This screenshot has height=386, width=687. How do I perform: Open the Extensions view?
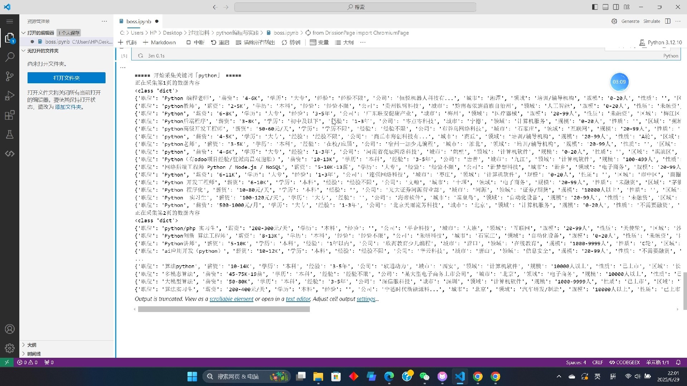coord(10,115)
